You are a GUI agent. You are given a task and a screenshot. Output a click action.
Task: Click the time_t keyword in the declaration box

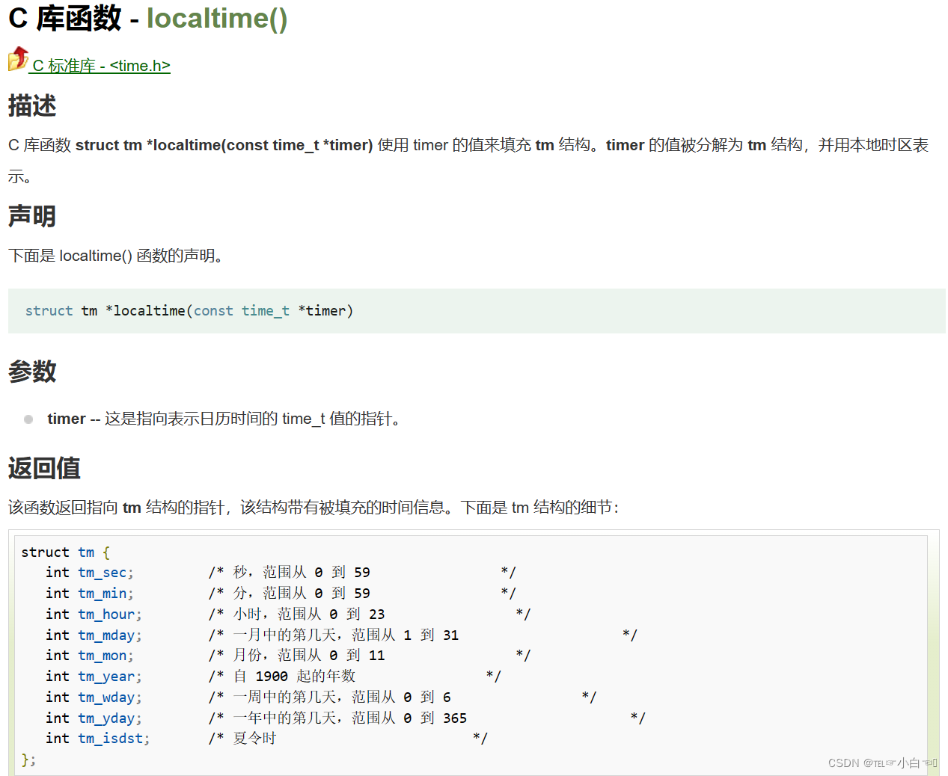point(265,311)
